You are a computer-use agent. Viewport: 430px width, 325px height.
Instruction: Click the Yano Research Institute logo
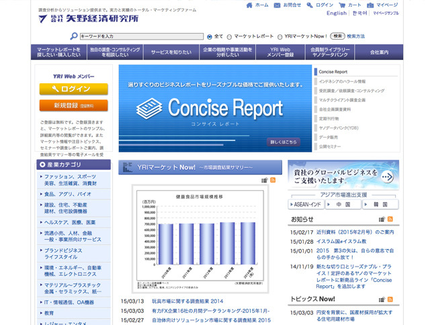coord(88,18)
